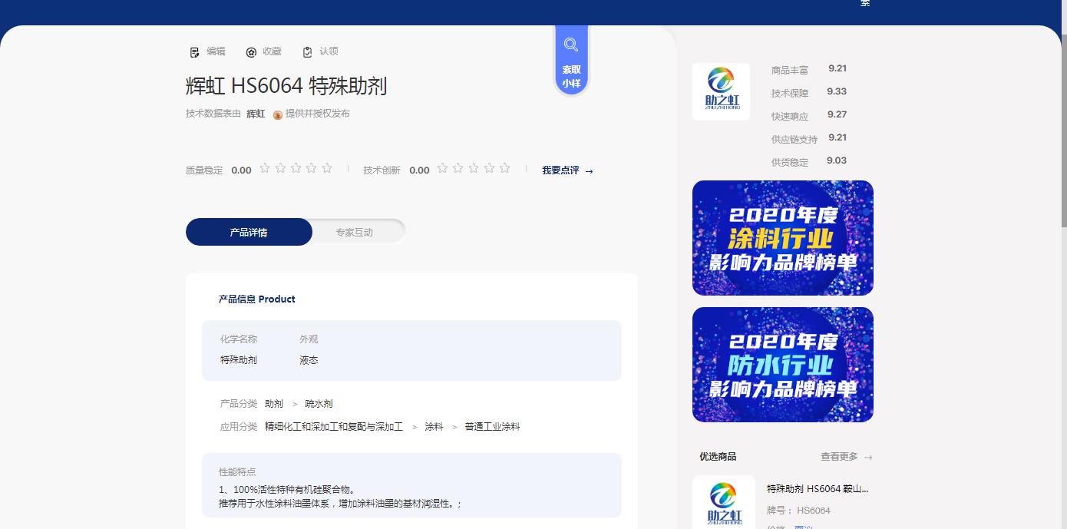Click the 编辑 edit icon
Screen dimensions: 1067x529
click(x=194, y=52)
